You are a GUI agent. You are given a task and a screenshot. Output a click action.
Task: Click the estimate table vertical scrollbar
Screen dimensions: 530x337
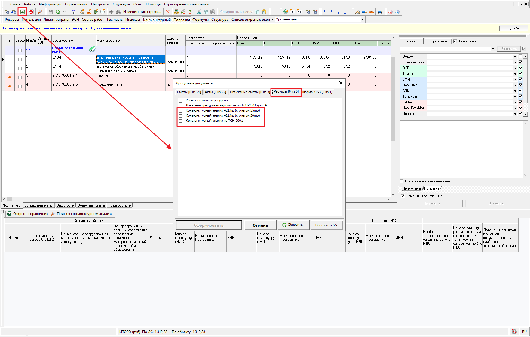point(393,99)
